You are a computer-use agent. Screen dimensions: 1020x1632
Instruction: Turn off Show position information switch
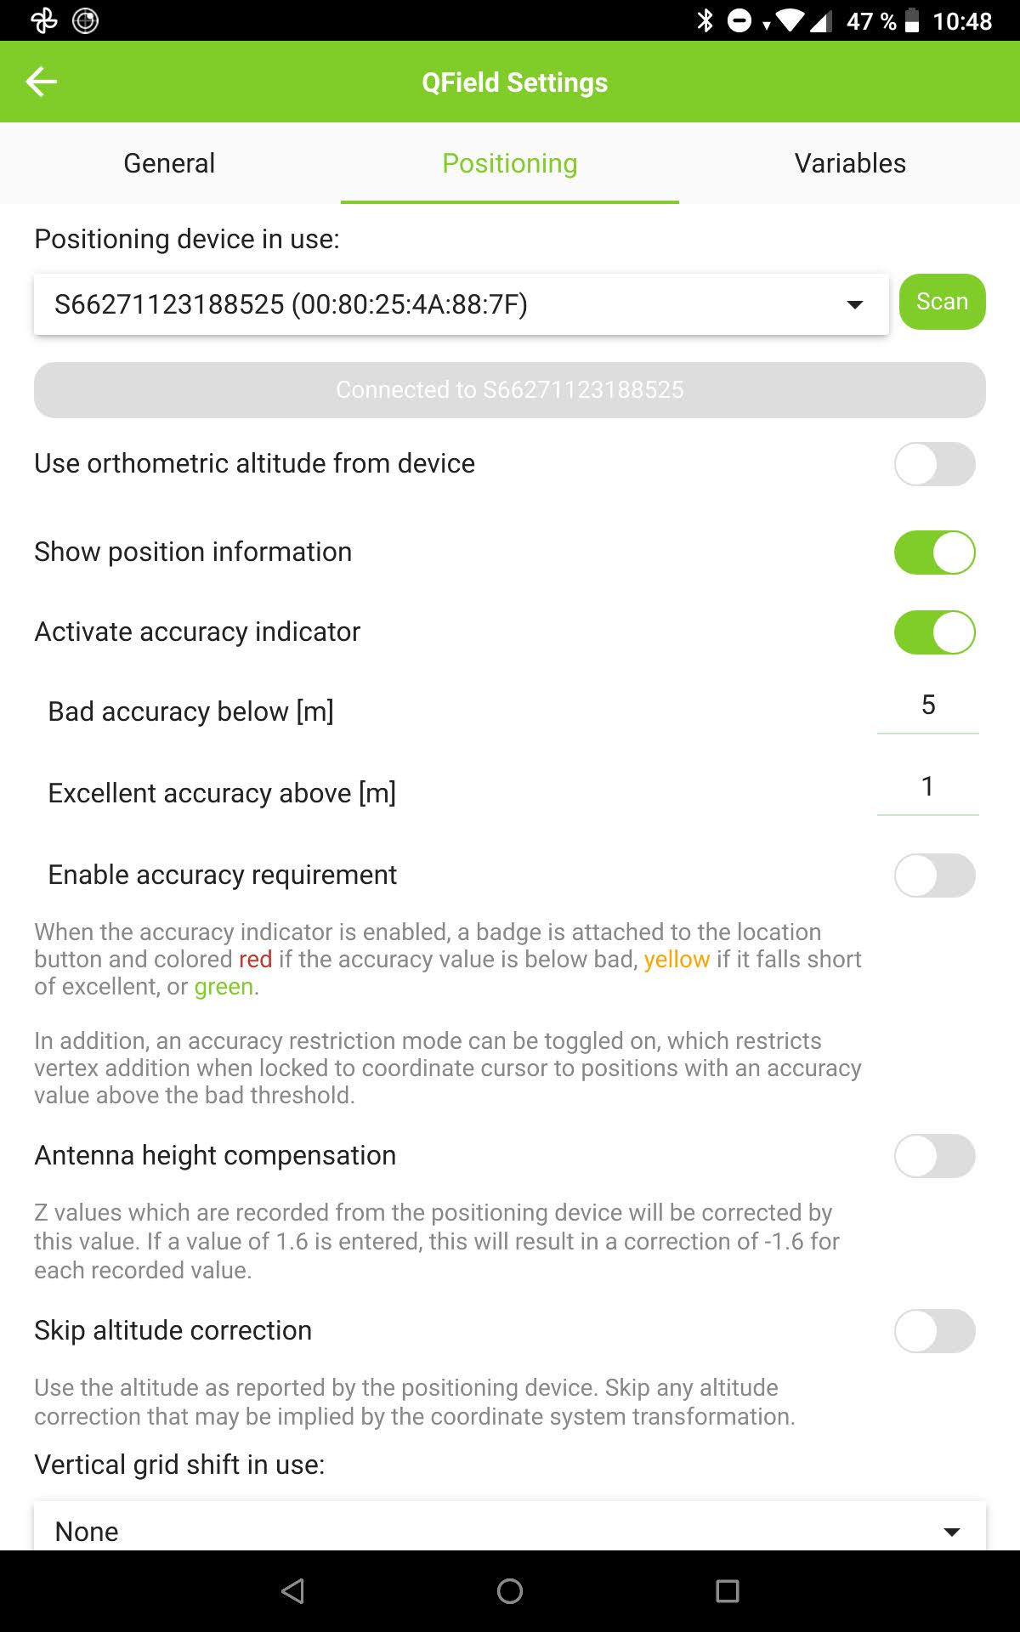click(x=934, y=552)
